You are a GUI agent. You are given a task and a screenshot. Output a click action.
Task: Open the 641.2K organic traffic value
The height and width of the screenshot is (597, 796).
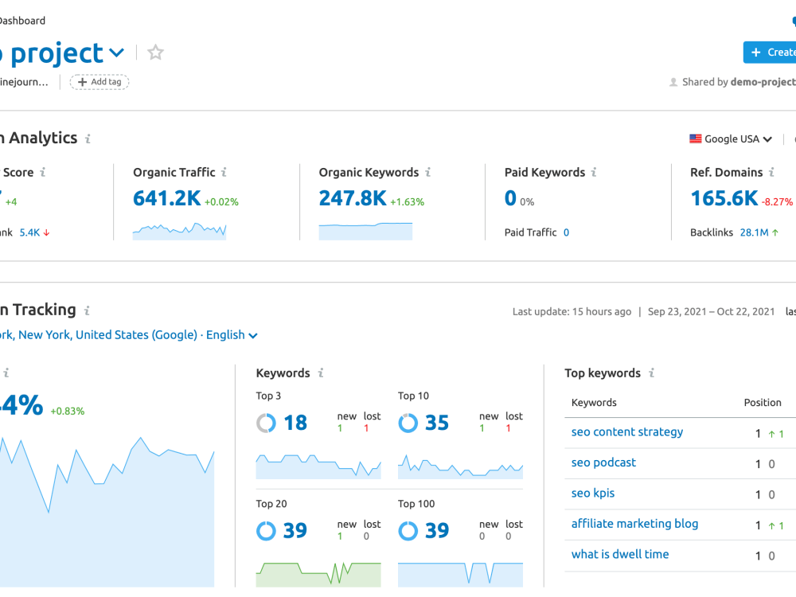[x=166, y=198]
